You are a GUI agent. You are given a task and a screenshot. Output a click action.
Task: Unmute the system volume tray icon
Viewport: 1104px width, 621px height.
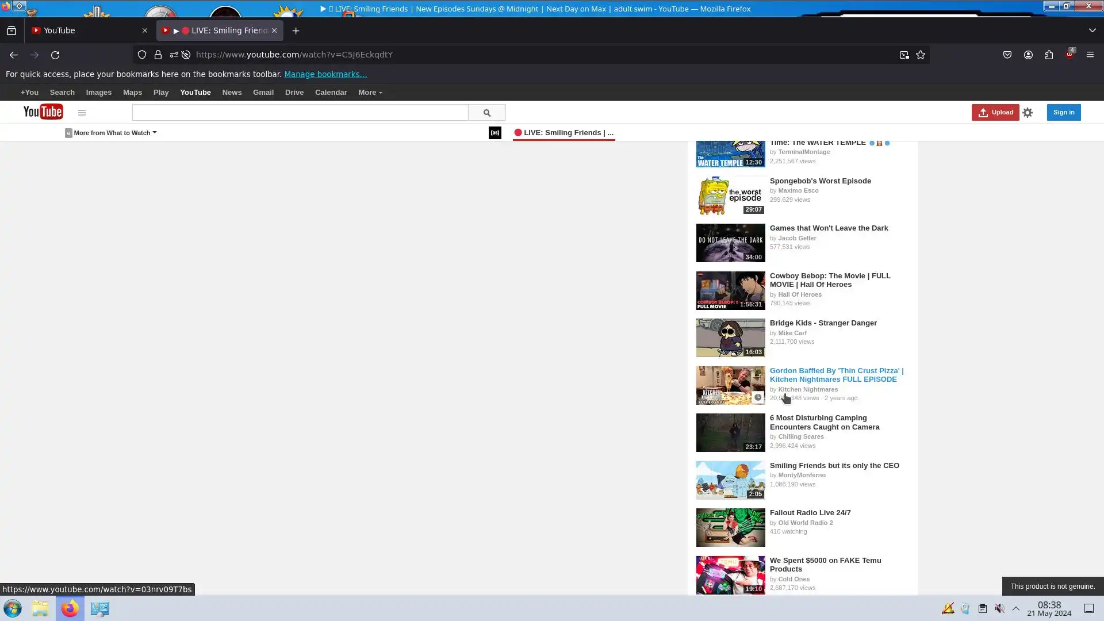click(999, 608)
